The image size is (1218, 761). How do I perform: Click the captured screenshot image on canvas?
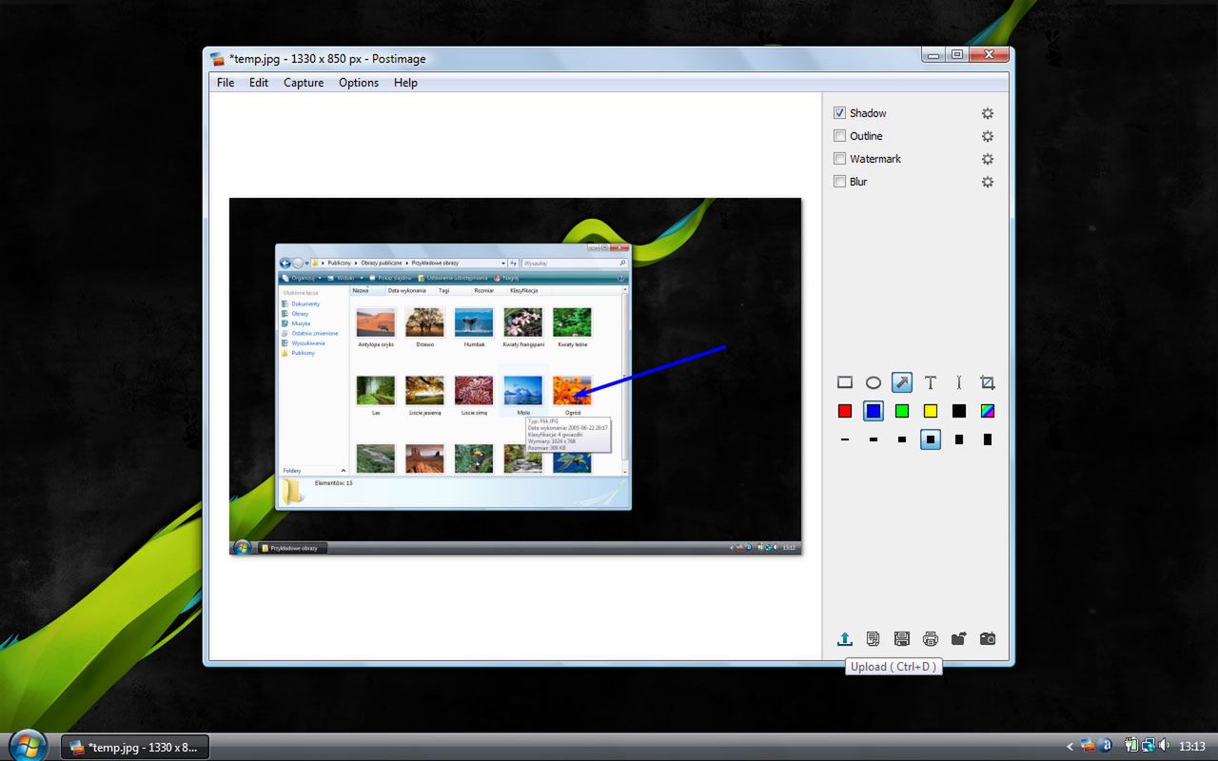click(x=515, y=377)
